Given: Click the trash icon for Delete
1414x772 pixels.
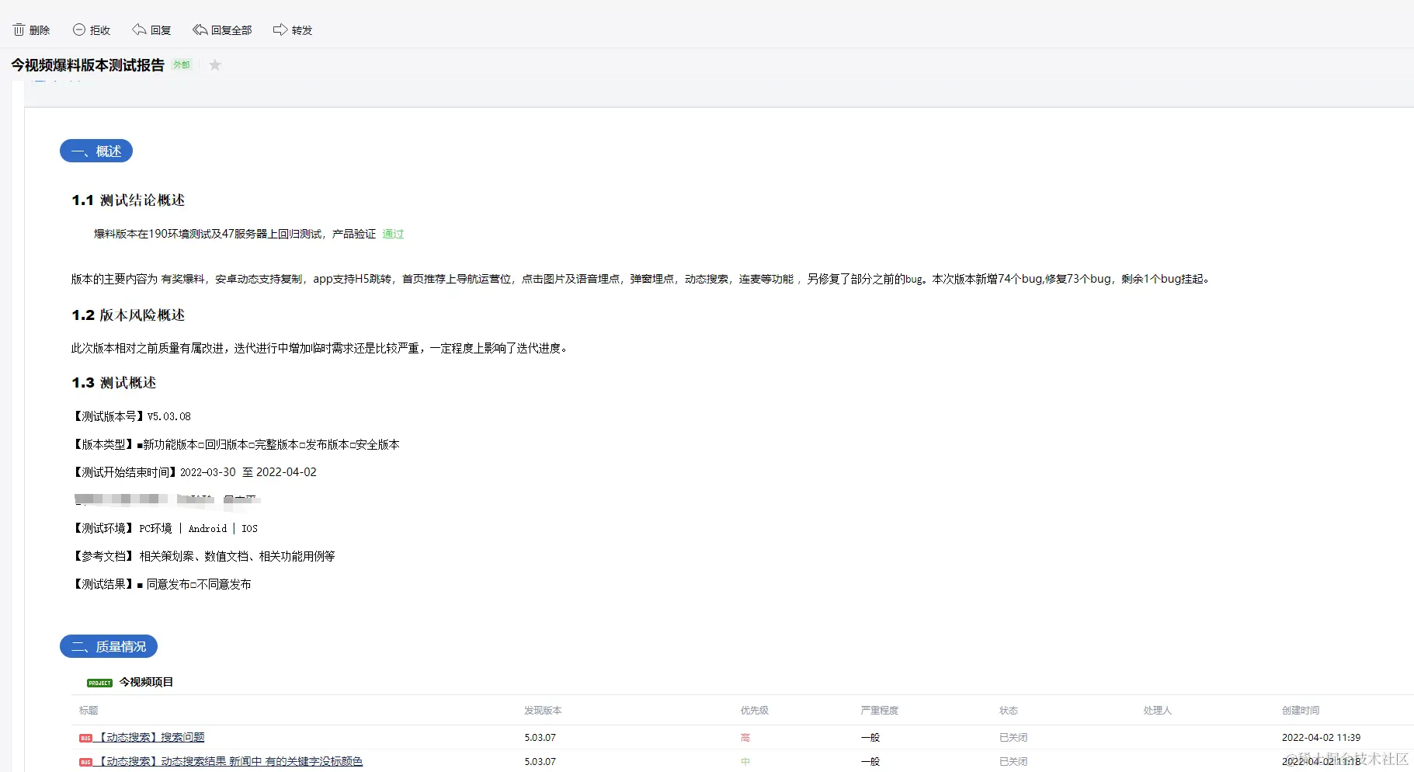Looking at the screenshot, I should click(x=19, y=30).
